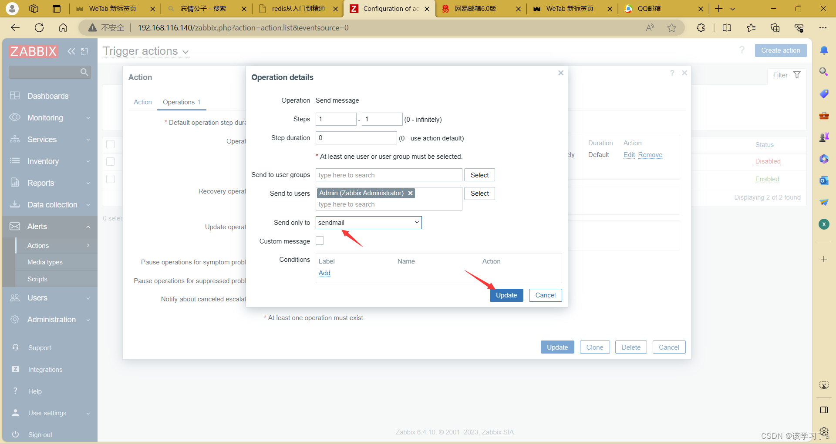Image resolution: width=836 pixels, height=444 pixels.
Task: Click Remove link for operation
Action: click(x=650, y=155)
